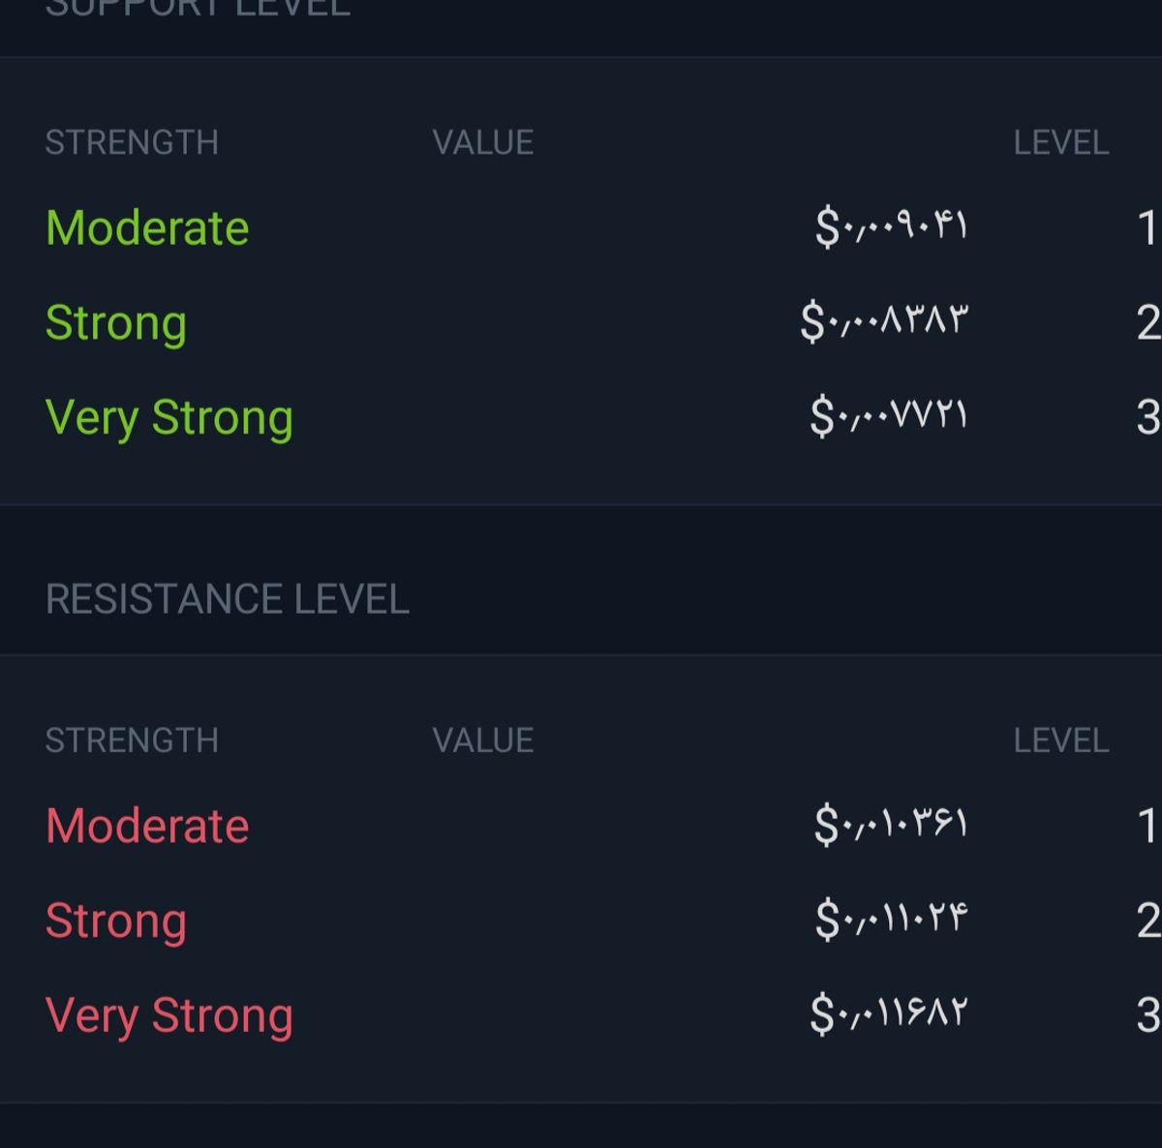1162x1148 pixels.
Task: Select the VALUE column header in resistance table
Action: tap(483, 741)
